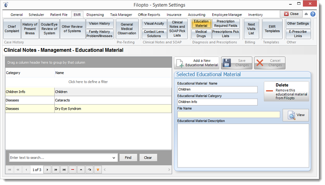Delete record using red minus navigator button

tap(73, 170)
